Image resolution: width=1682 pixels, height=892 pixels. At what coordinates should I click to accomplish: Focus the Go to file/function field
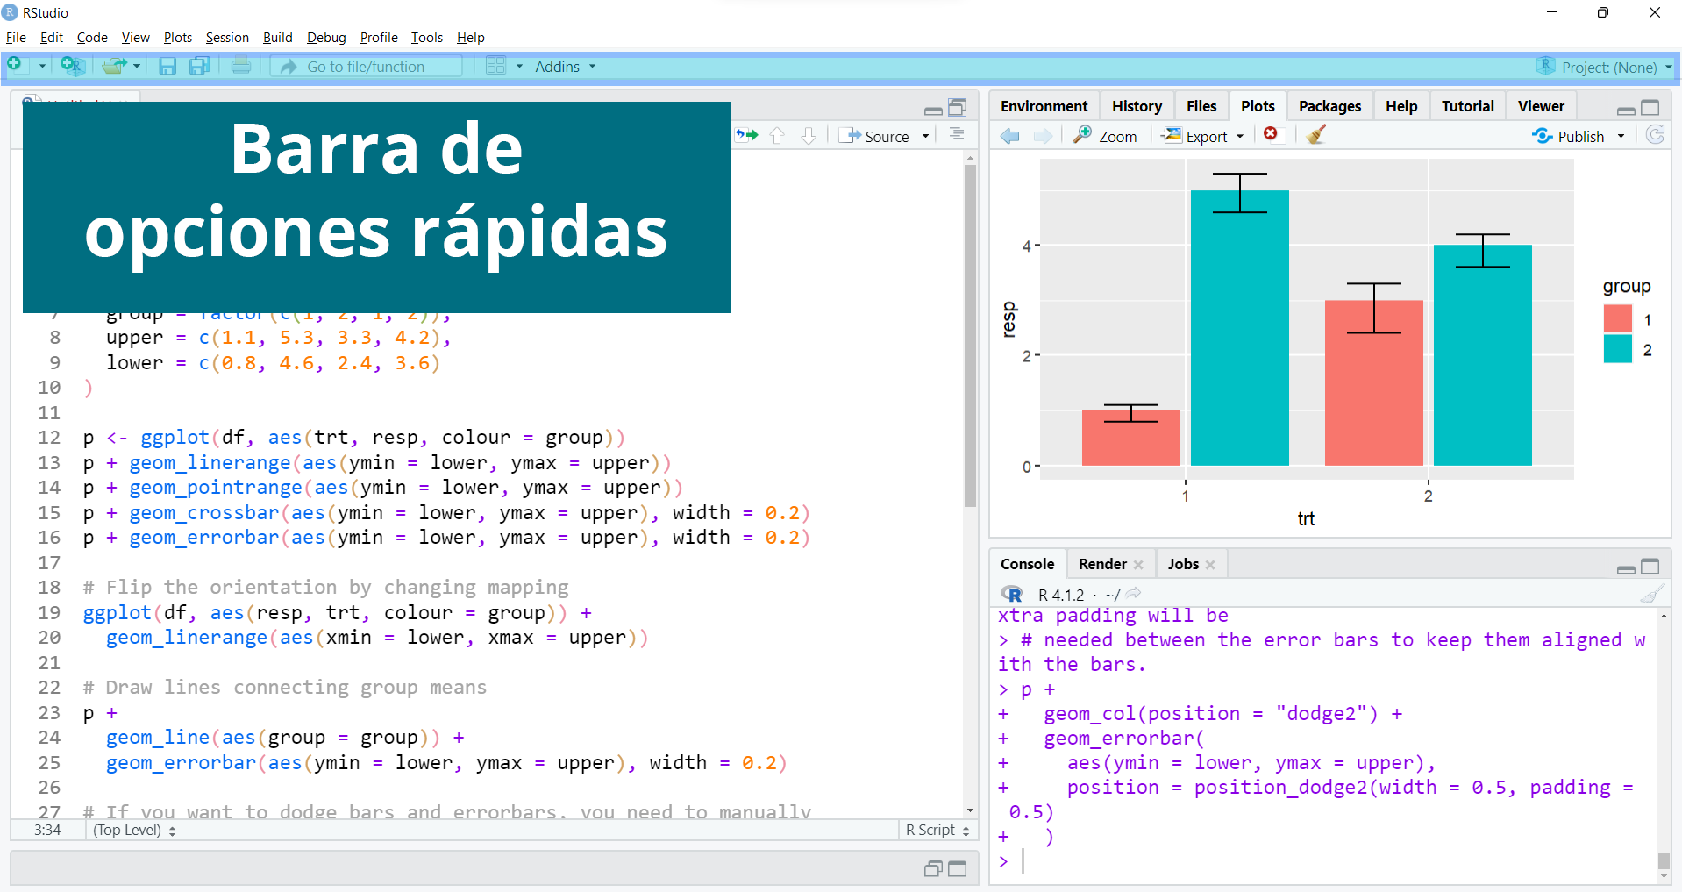point(367,66)
